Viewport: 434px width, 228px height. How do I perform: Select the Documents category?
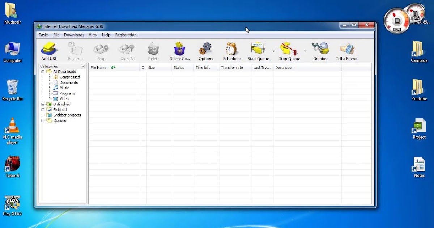click(x=69, y=83)
